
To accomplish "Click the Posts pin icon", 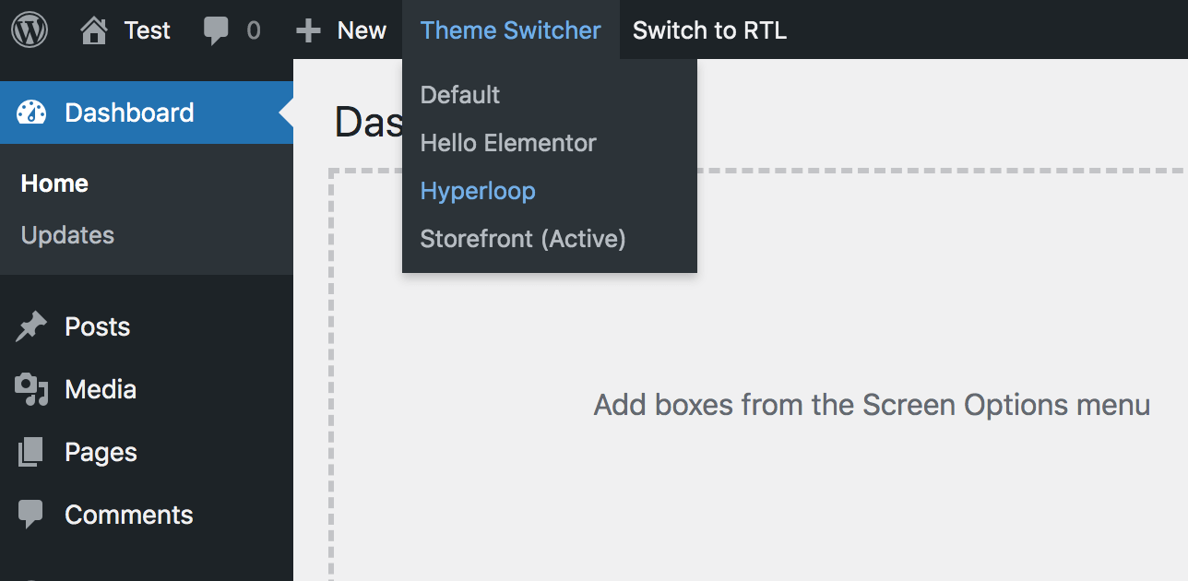I will [31, 326].
